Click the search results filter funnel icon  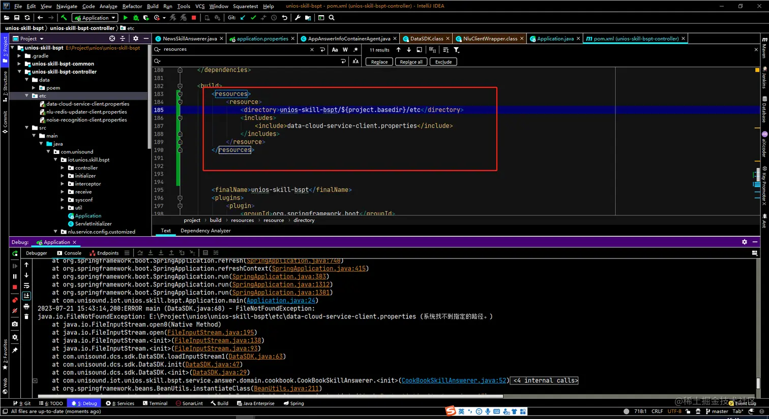[457, 50]
